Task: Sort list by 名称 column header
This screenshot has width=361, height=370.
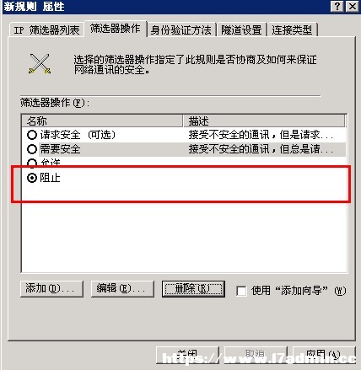Action: (102, 121)
